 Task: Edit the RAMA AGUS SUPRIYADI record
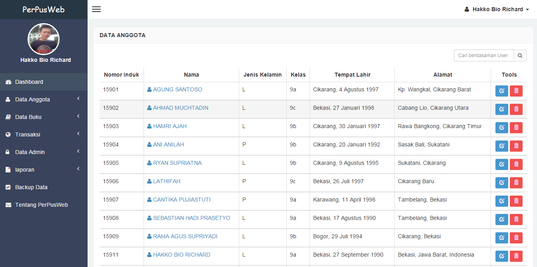tap(502, 238)
